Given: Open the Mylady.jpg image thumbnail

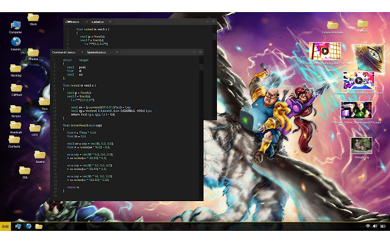Looking at the screenshot, I should 361,146.
